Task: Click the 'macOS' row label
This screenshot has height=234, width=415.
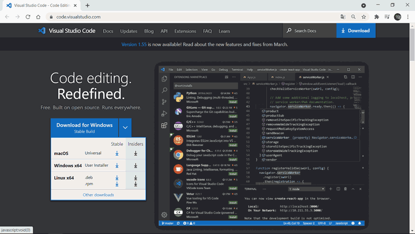Action: click(61, 153)
